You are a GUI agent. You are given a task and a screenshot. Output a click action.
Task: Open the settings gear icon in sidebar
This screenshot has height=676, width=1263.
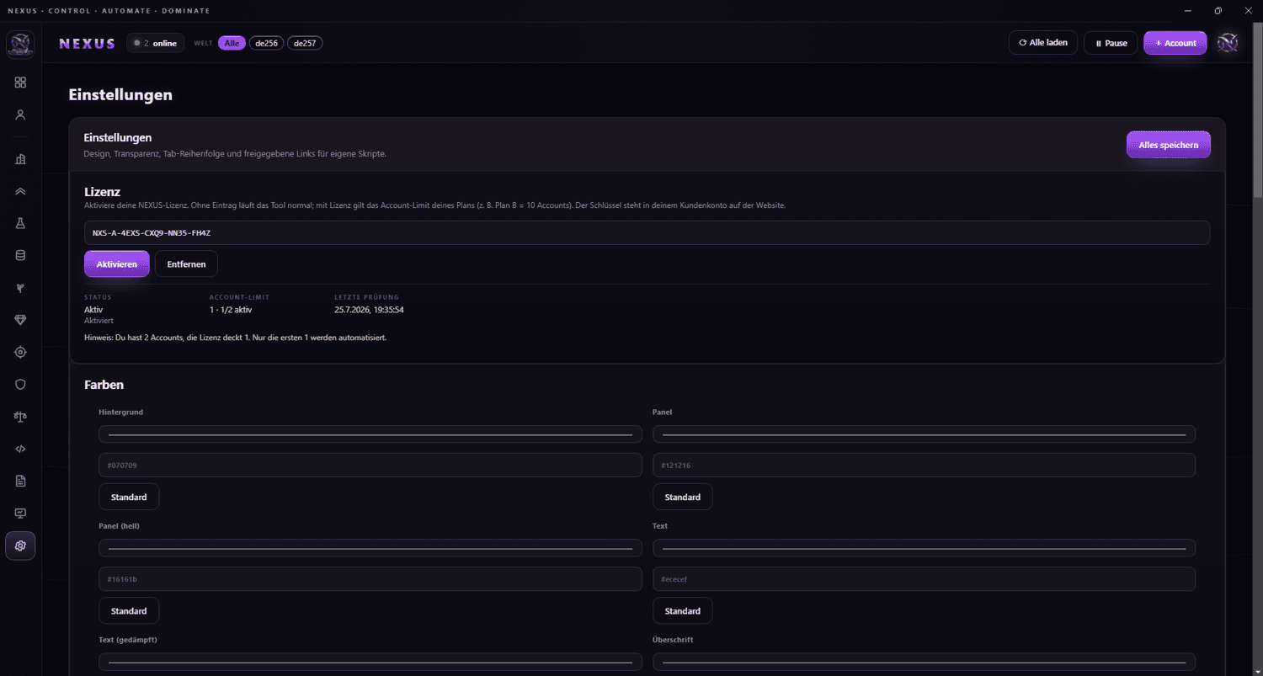(20, 546)
